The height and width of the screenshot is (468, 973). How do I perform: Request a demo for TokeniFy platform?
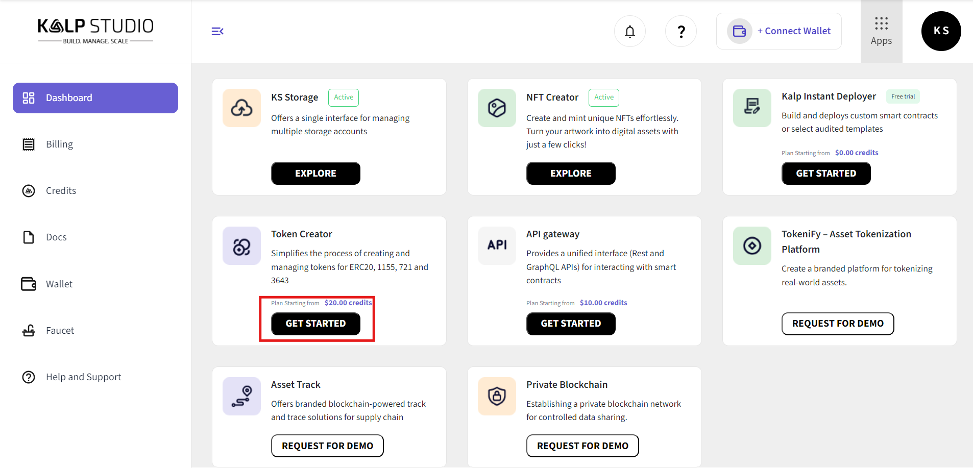coord(837,324)
